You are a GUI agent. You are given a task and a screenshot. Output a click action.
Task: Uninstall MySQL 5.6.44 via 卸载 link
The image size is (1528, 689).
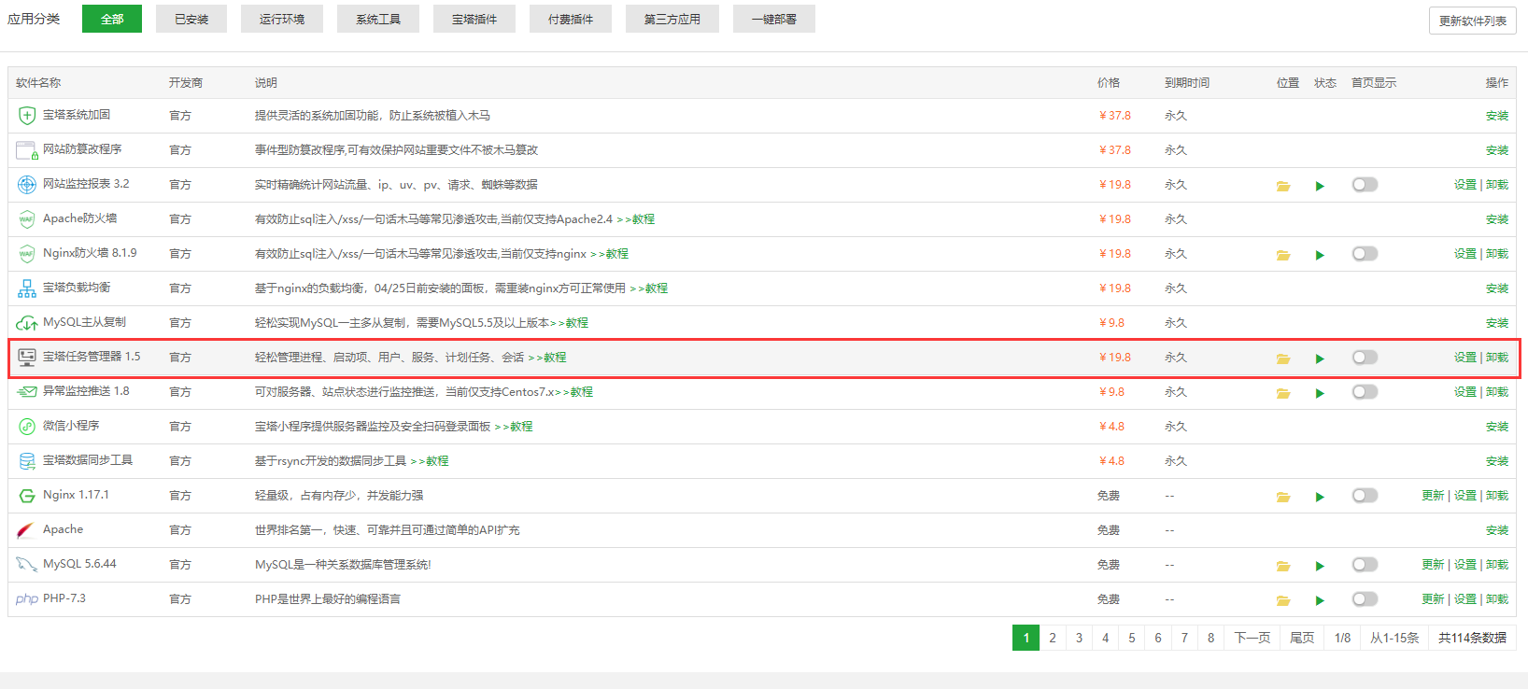pyautogui.click(x=1497, y=565)
